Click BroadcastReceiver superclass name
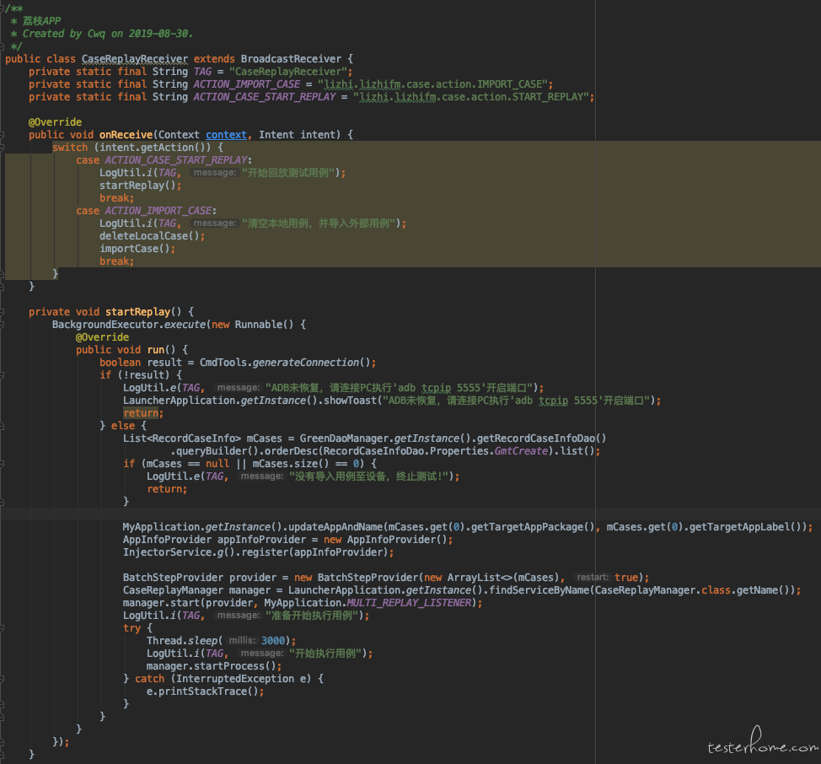The height and width of the screenshot is (764, 821). [x=291, y=59]
